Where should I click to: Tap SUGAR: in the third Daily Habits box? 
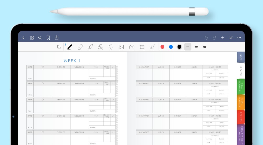(x=221, y=110)
